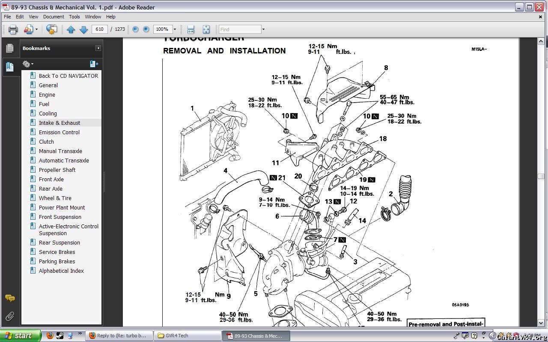Go to previous page with up arrow
Screen dimensions: 548x342
coord(71,29)
